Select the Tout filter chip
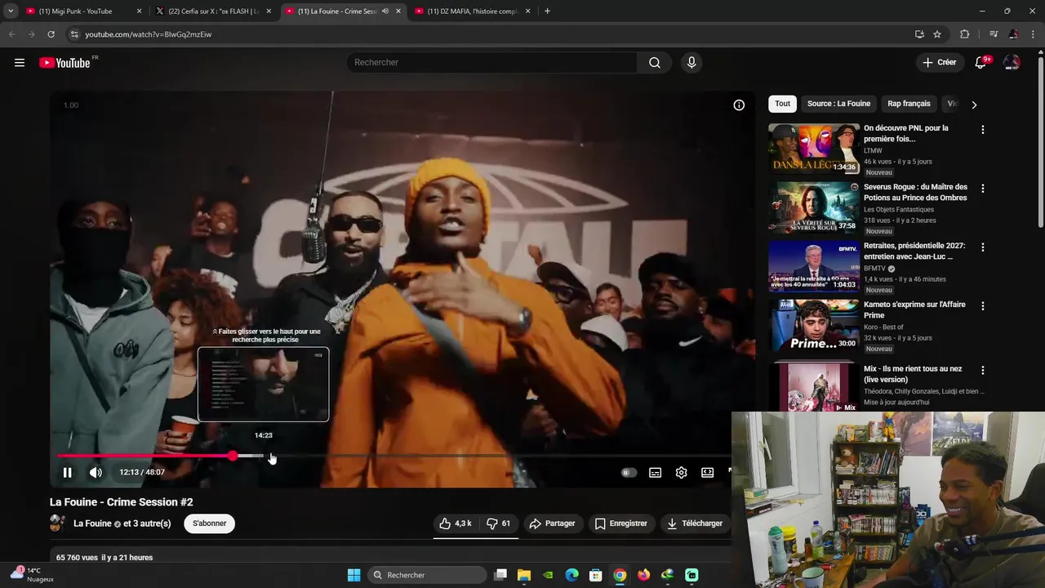The width and height of the screenshot is (1045, 588). click(782, 104)
